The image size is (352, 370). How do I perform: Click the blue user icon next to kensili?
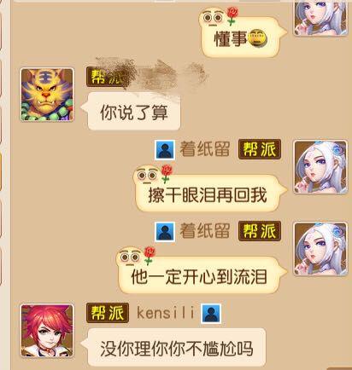211,314
